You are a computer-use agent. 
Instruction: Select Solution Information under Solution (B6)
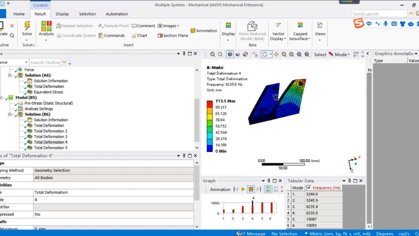pos(51,120)
